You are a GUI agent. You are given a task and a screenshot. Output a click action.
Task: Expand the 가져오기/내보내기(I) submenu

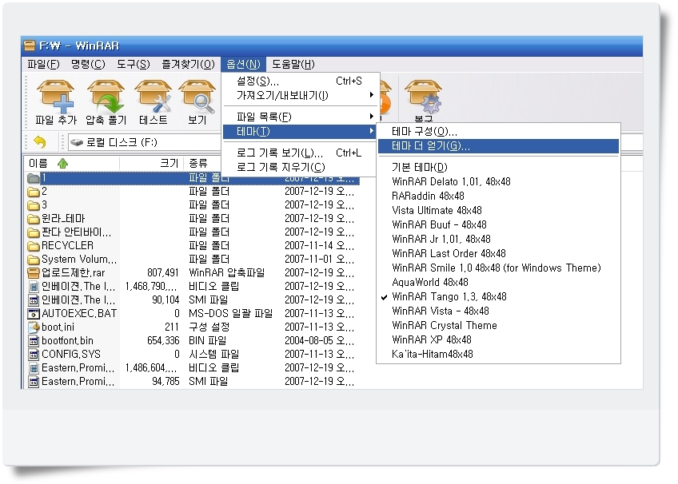[x=299, y=95]
